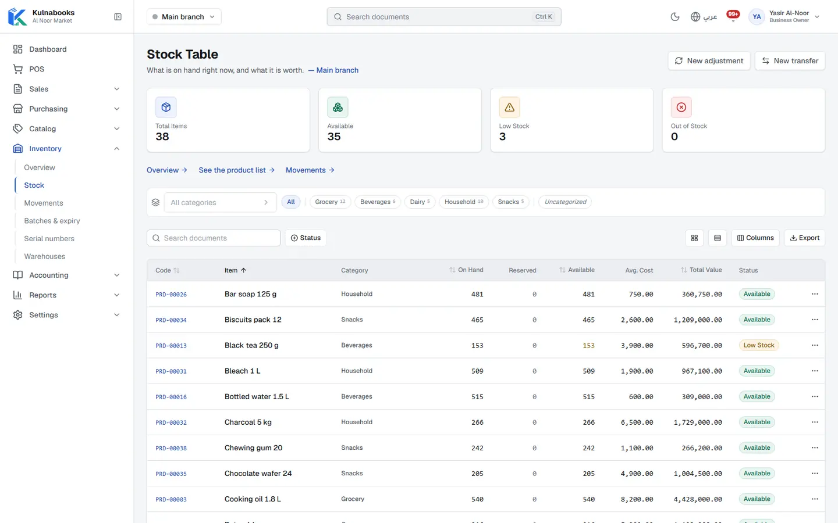Open row actions for Black tea 250 g
Viewport: 838px width, 523px height.
815,345
